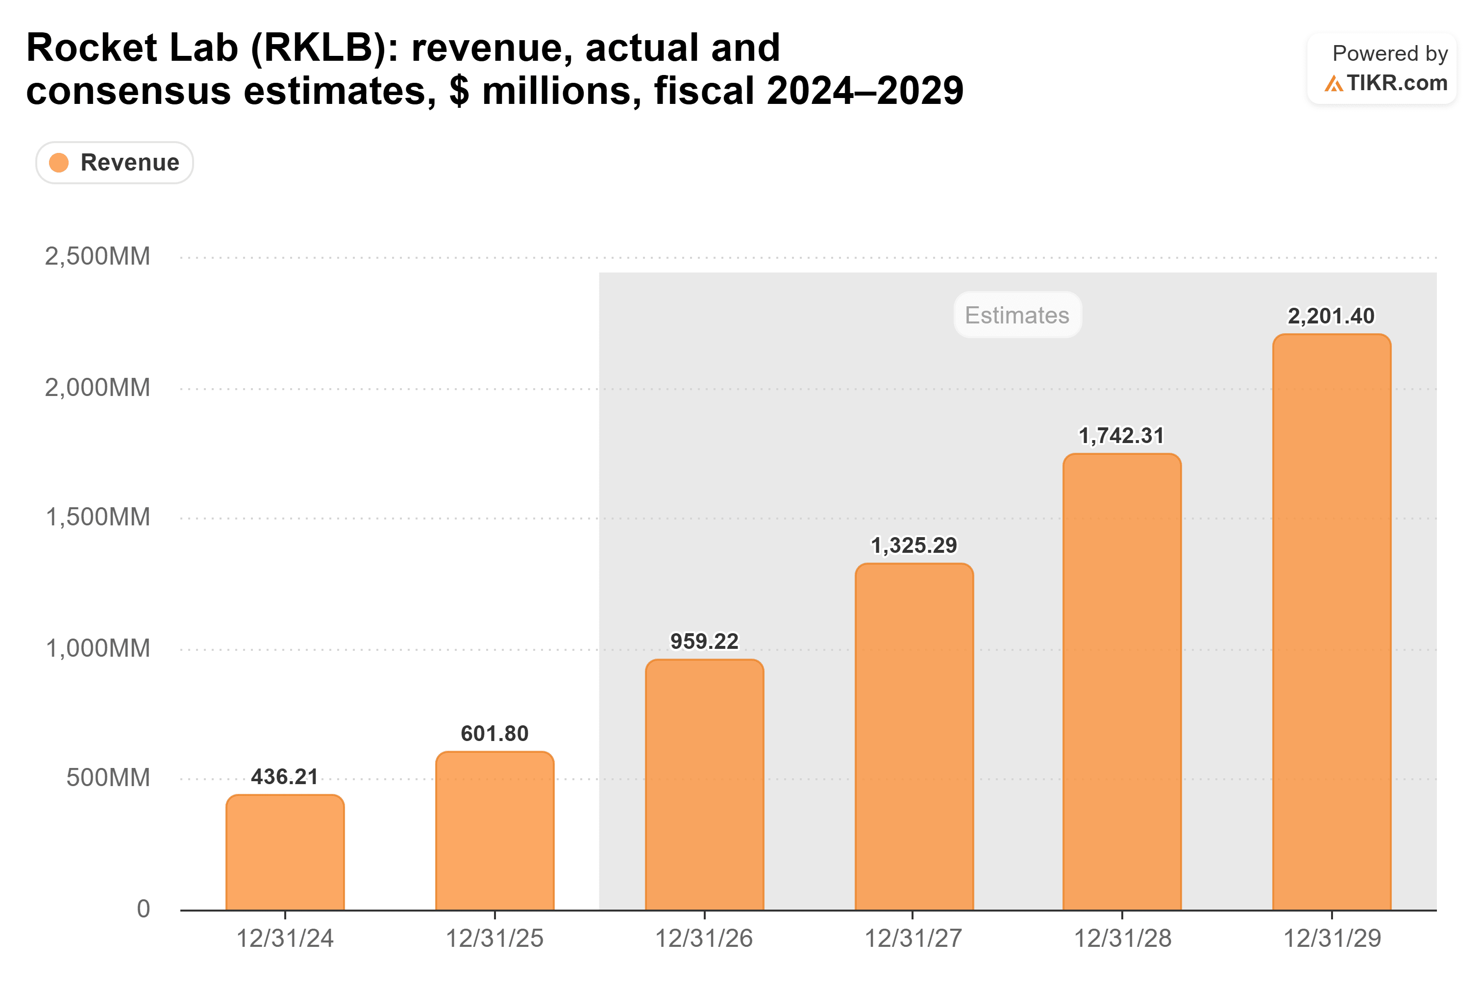Select the 12/31/29 revenue bar

tap(1332, 622)
